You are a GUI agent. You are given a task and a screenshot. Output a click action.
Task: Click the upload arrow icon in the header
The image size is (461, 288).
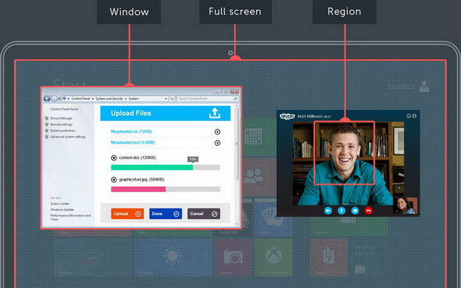pos(214,113)
